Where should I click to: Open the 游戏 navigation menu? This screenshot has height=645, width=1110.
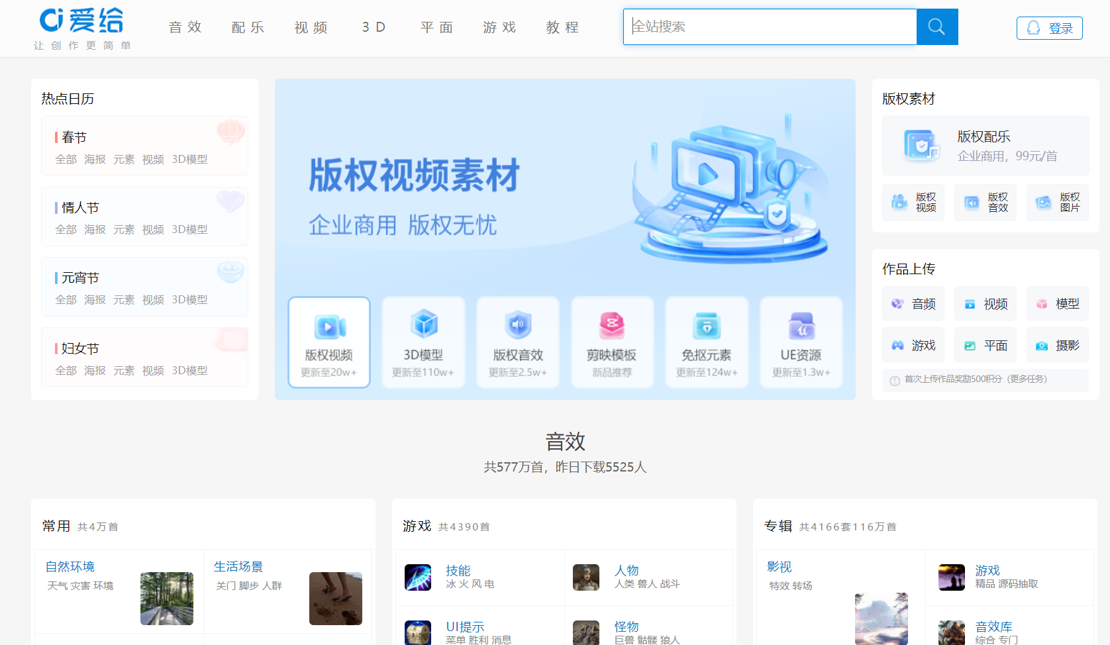[x=500, y=27]
